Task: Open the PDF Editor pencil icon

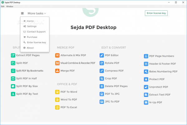Action: (102, 55)
